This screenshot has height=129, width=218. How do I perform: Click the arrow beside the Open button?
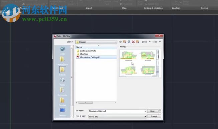click(160, 111)
